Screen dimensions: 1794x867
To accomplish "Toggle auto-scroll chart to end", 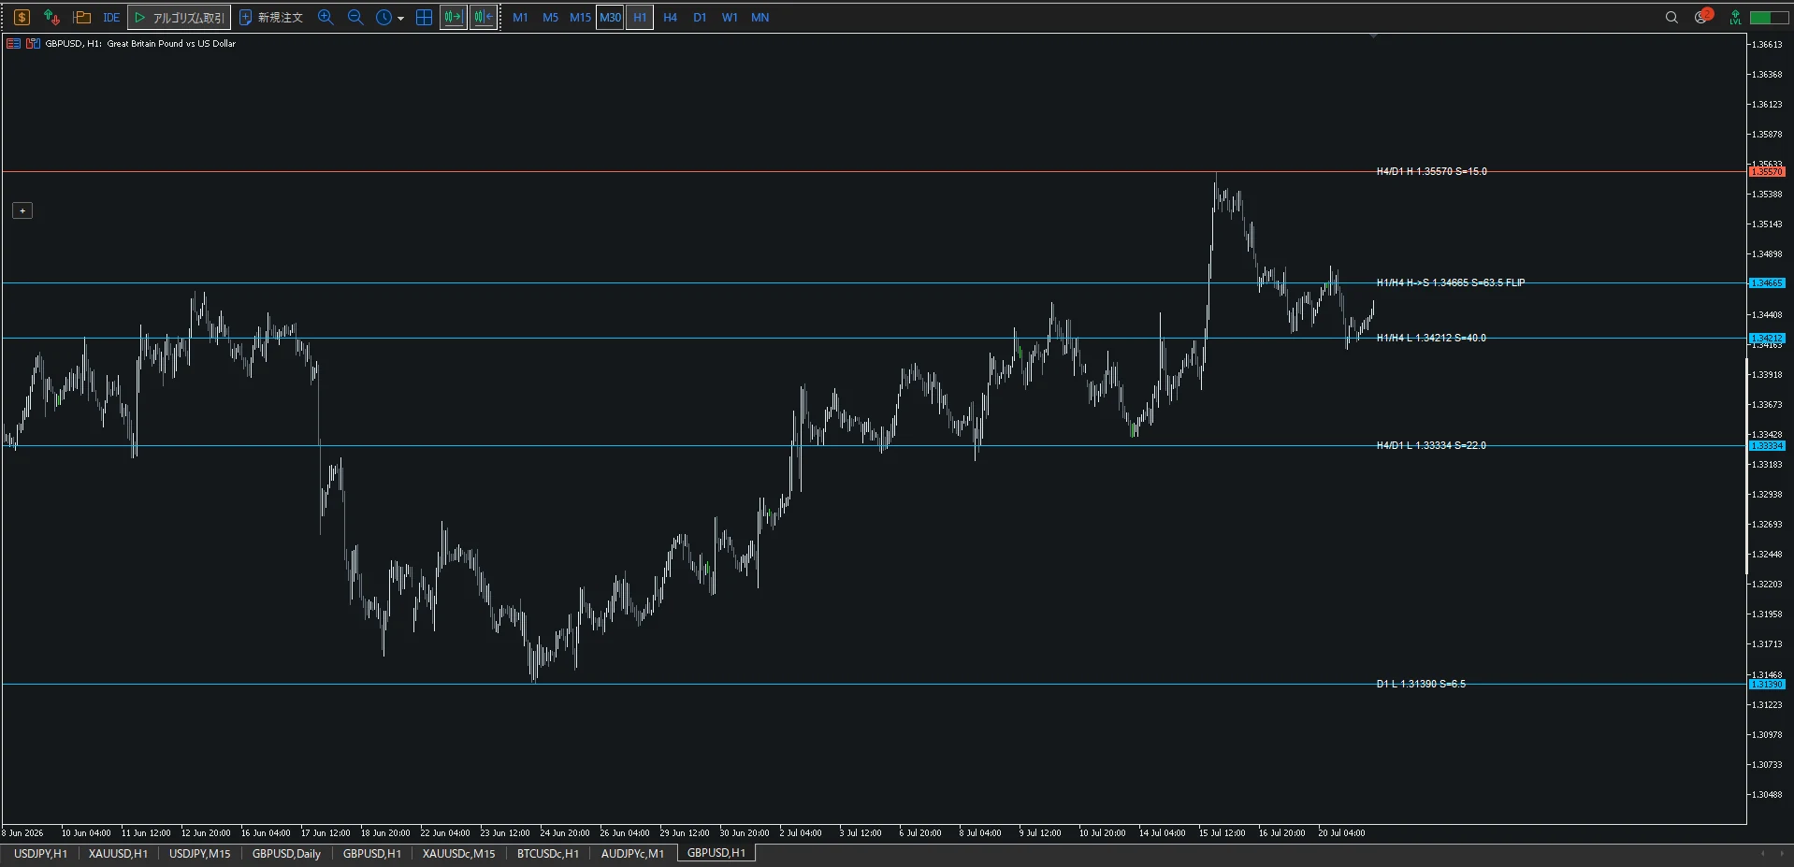I will point(454,17).
